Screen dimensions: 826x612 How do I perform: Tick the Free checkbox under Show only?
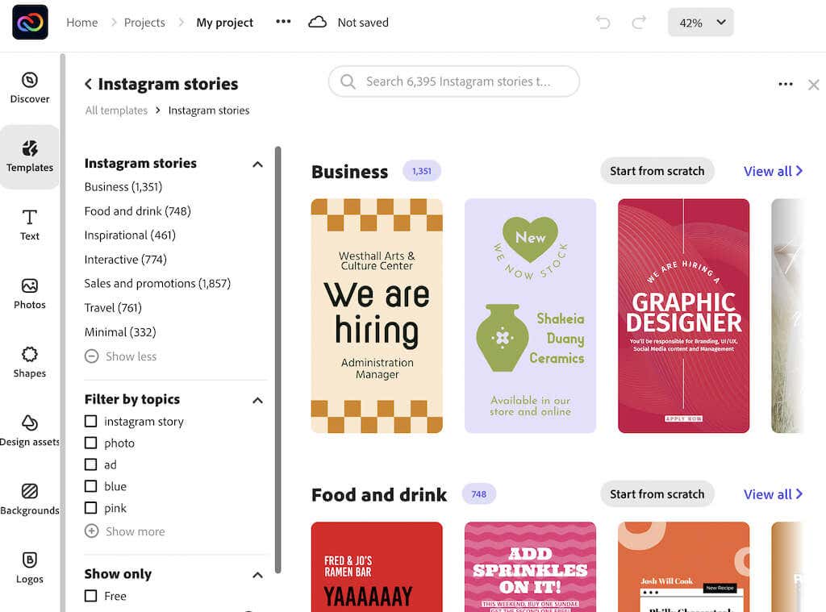click(x=91, y=597)
